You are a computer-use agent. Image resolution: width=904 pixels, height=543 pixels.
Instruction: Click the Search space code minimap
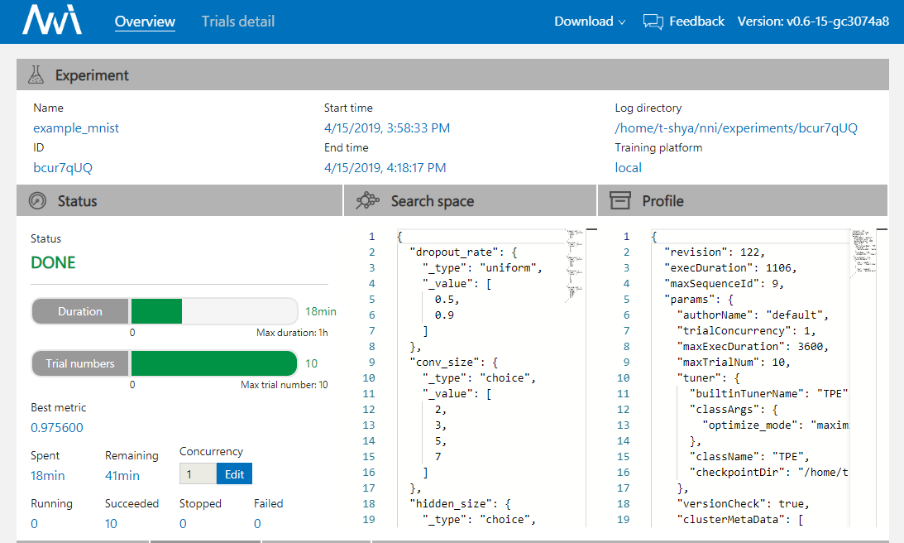574,265
